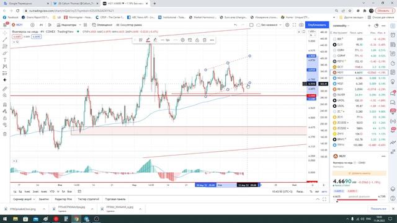Select the ruler measure tool
The image size is (397, 223).
5,89
